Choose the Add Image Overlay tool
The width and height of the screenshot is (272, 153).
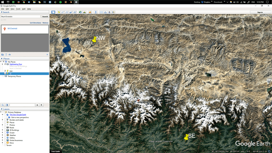71,12
